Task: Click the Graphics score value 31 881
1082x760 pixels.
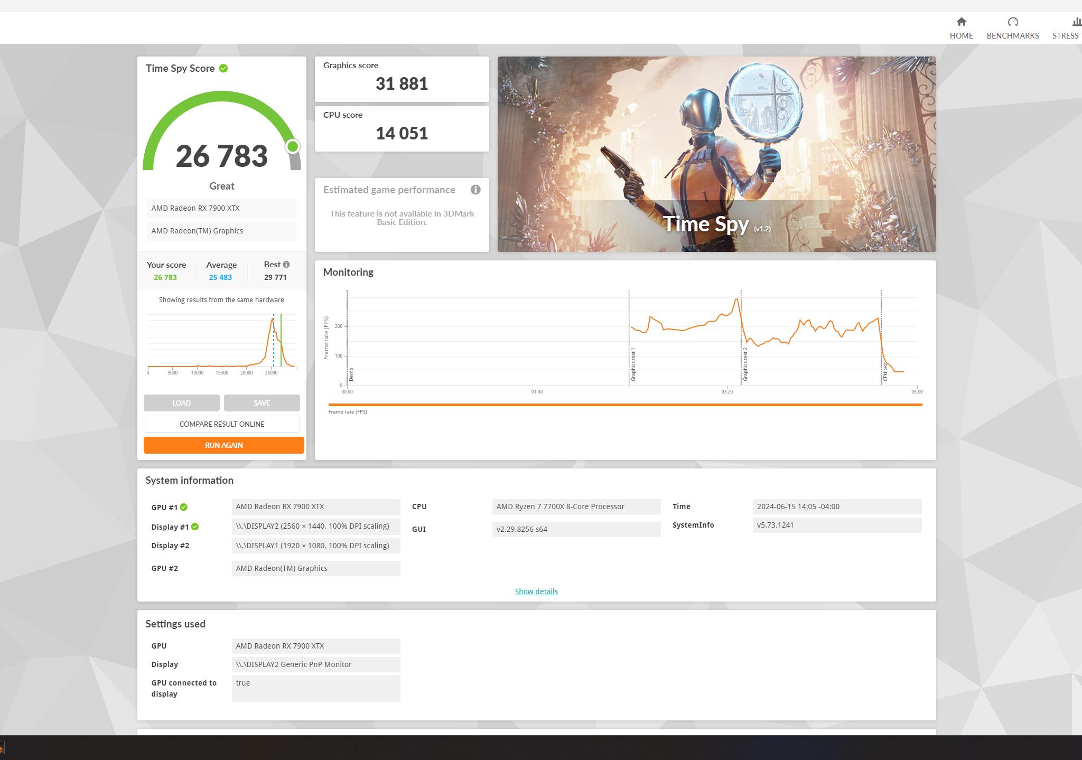Action: click(402, 83)
